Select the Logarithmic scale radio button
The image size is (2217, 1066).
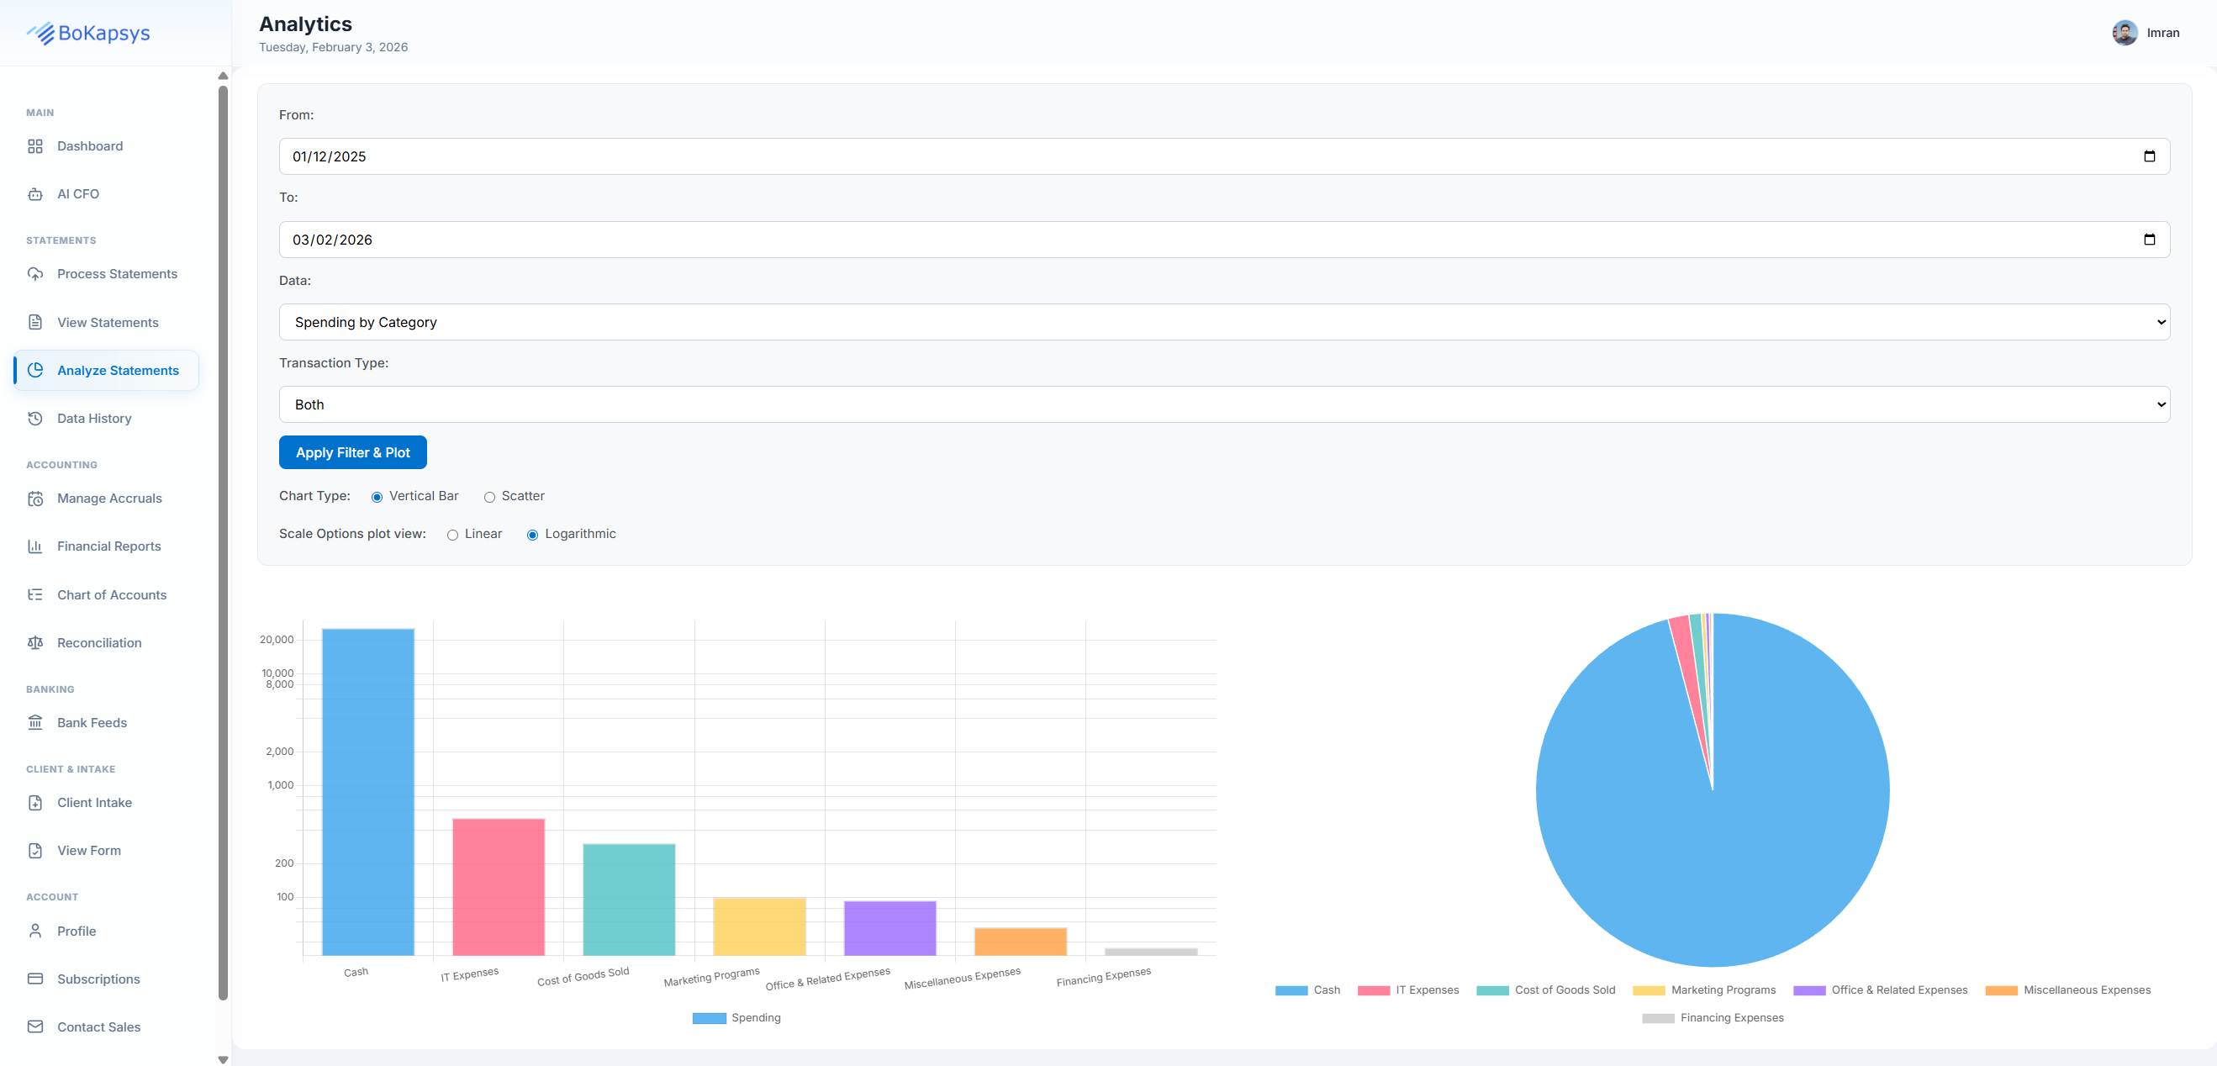(533, 536)
